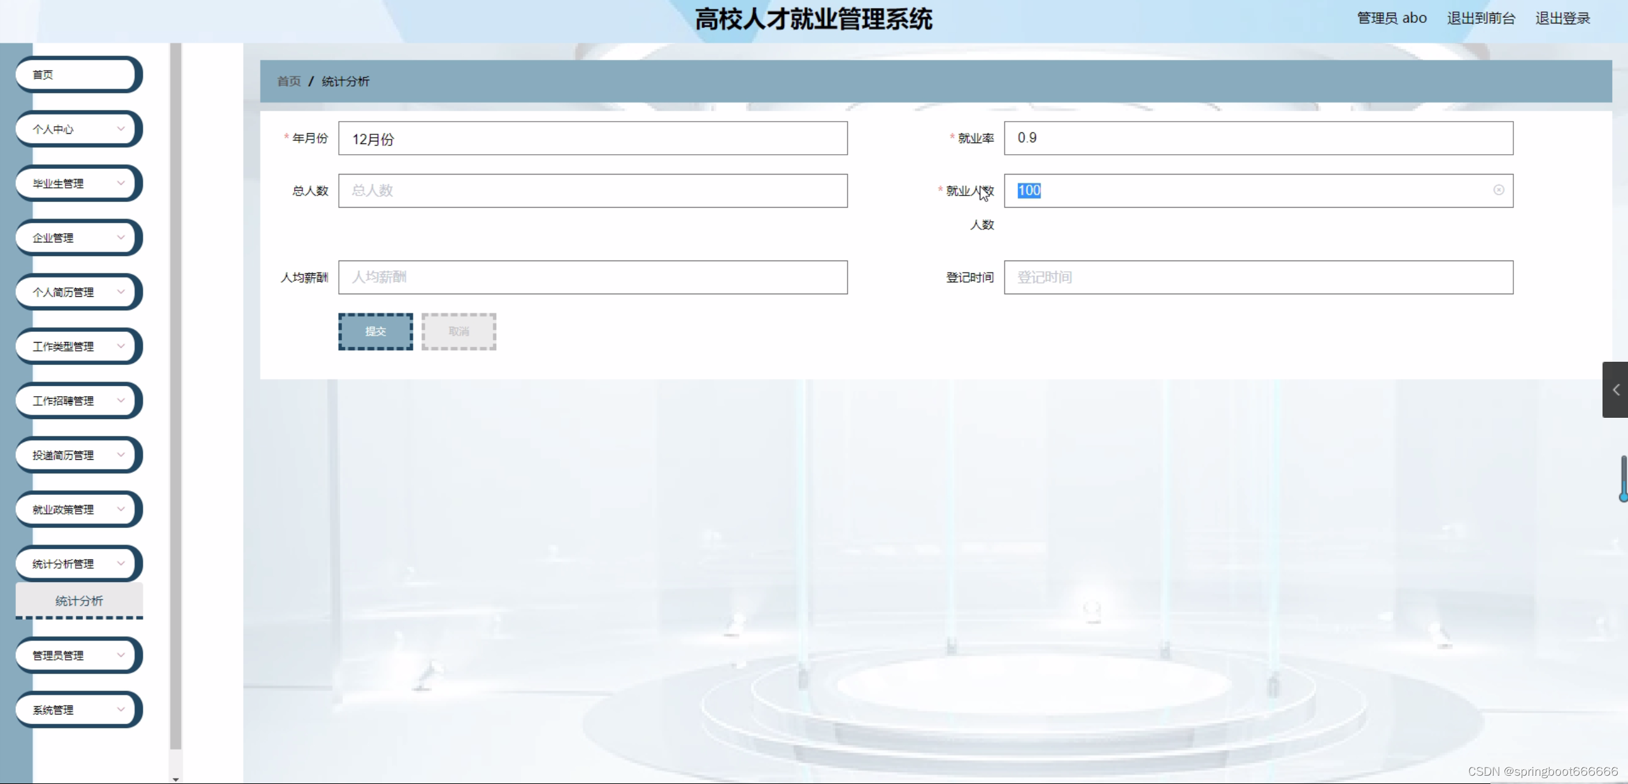Select the 统计分析 submenu item
This screenshot has height=784, width=1628.
tap(79, 601)
